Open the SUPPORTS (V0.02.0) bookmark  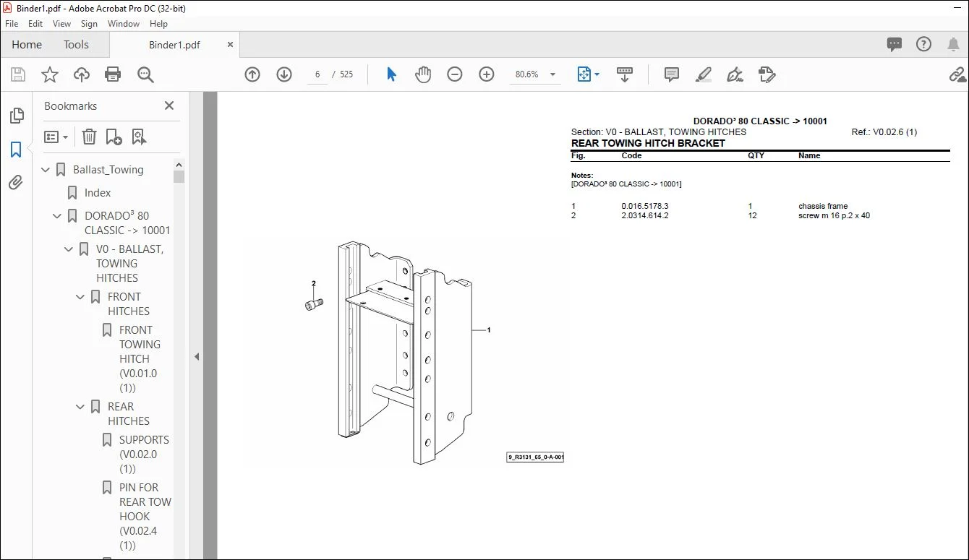(144, 455)
